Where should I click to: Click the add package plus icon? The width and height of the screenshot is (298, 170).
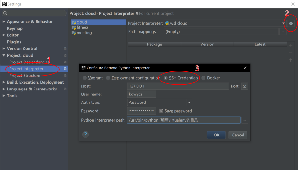tap(291, 45)
